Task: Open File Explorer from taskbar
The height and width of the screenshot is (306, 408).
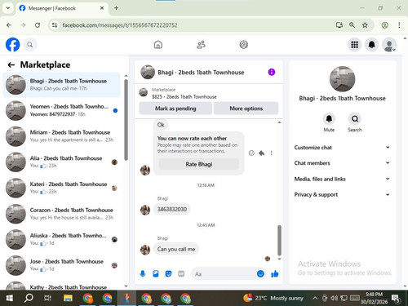Action: point(68,298)
